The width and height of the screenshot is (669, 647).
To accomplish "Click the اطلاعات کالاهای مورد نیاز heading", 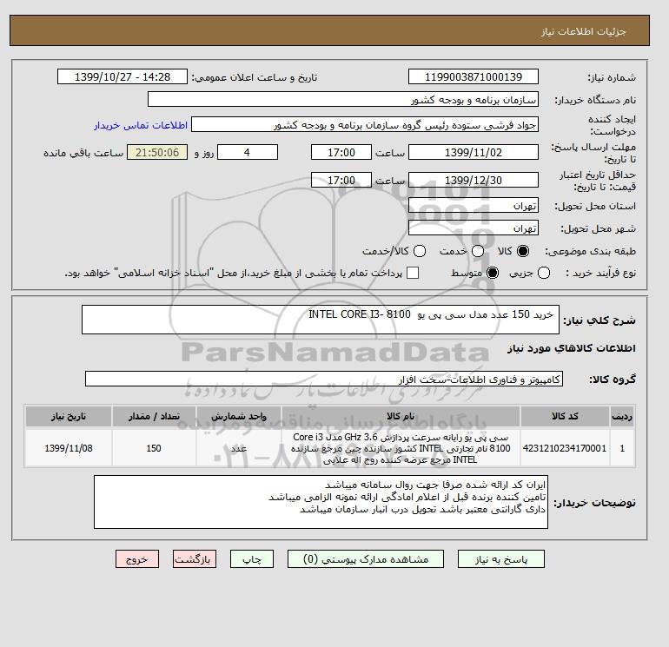I will pos(572,348).
